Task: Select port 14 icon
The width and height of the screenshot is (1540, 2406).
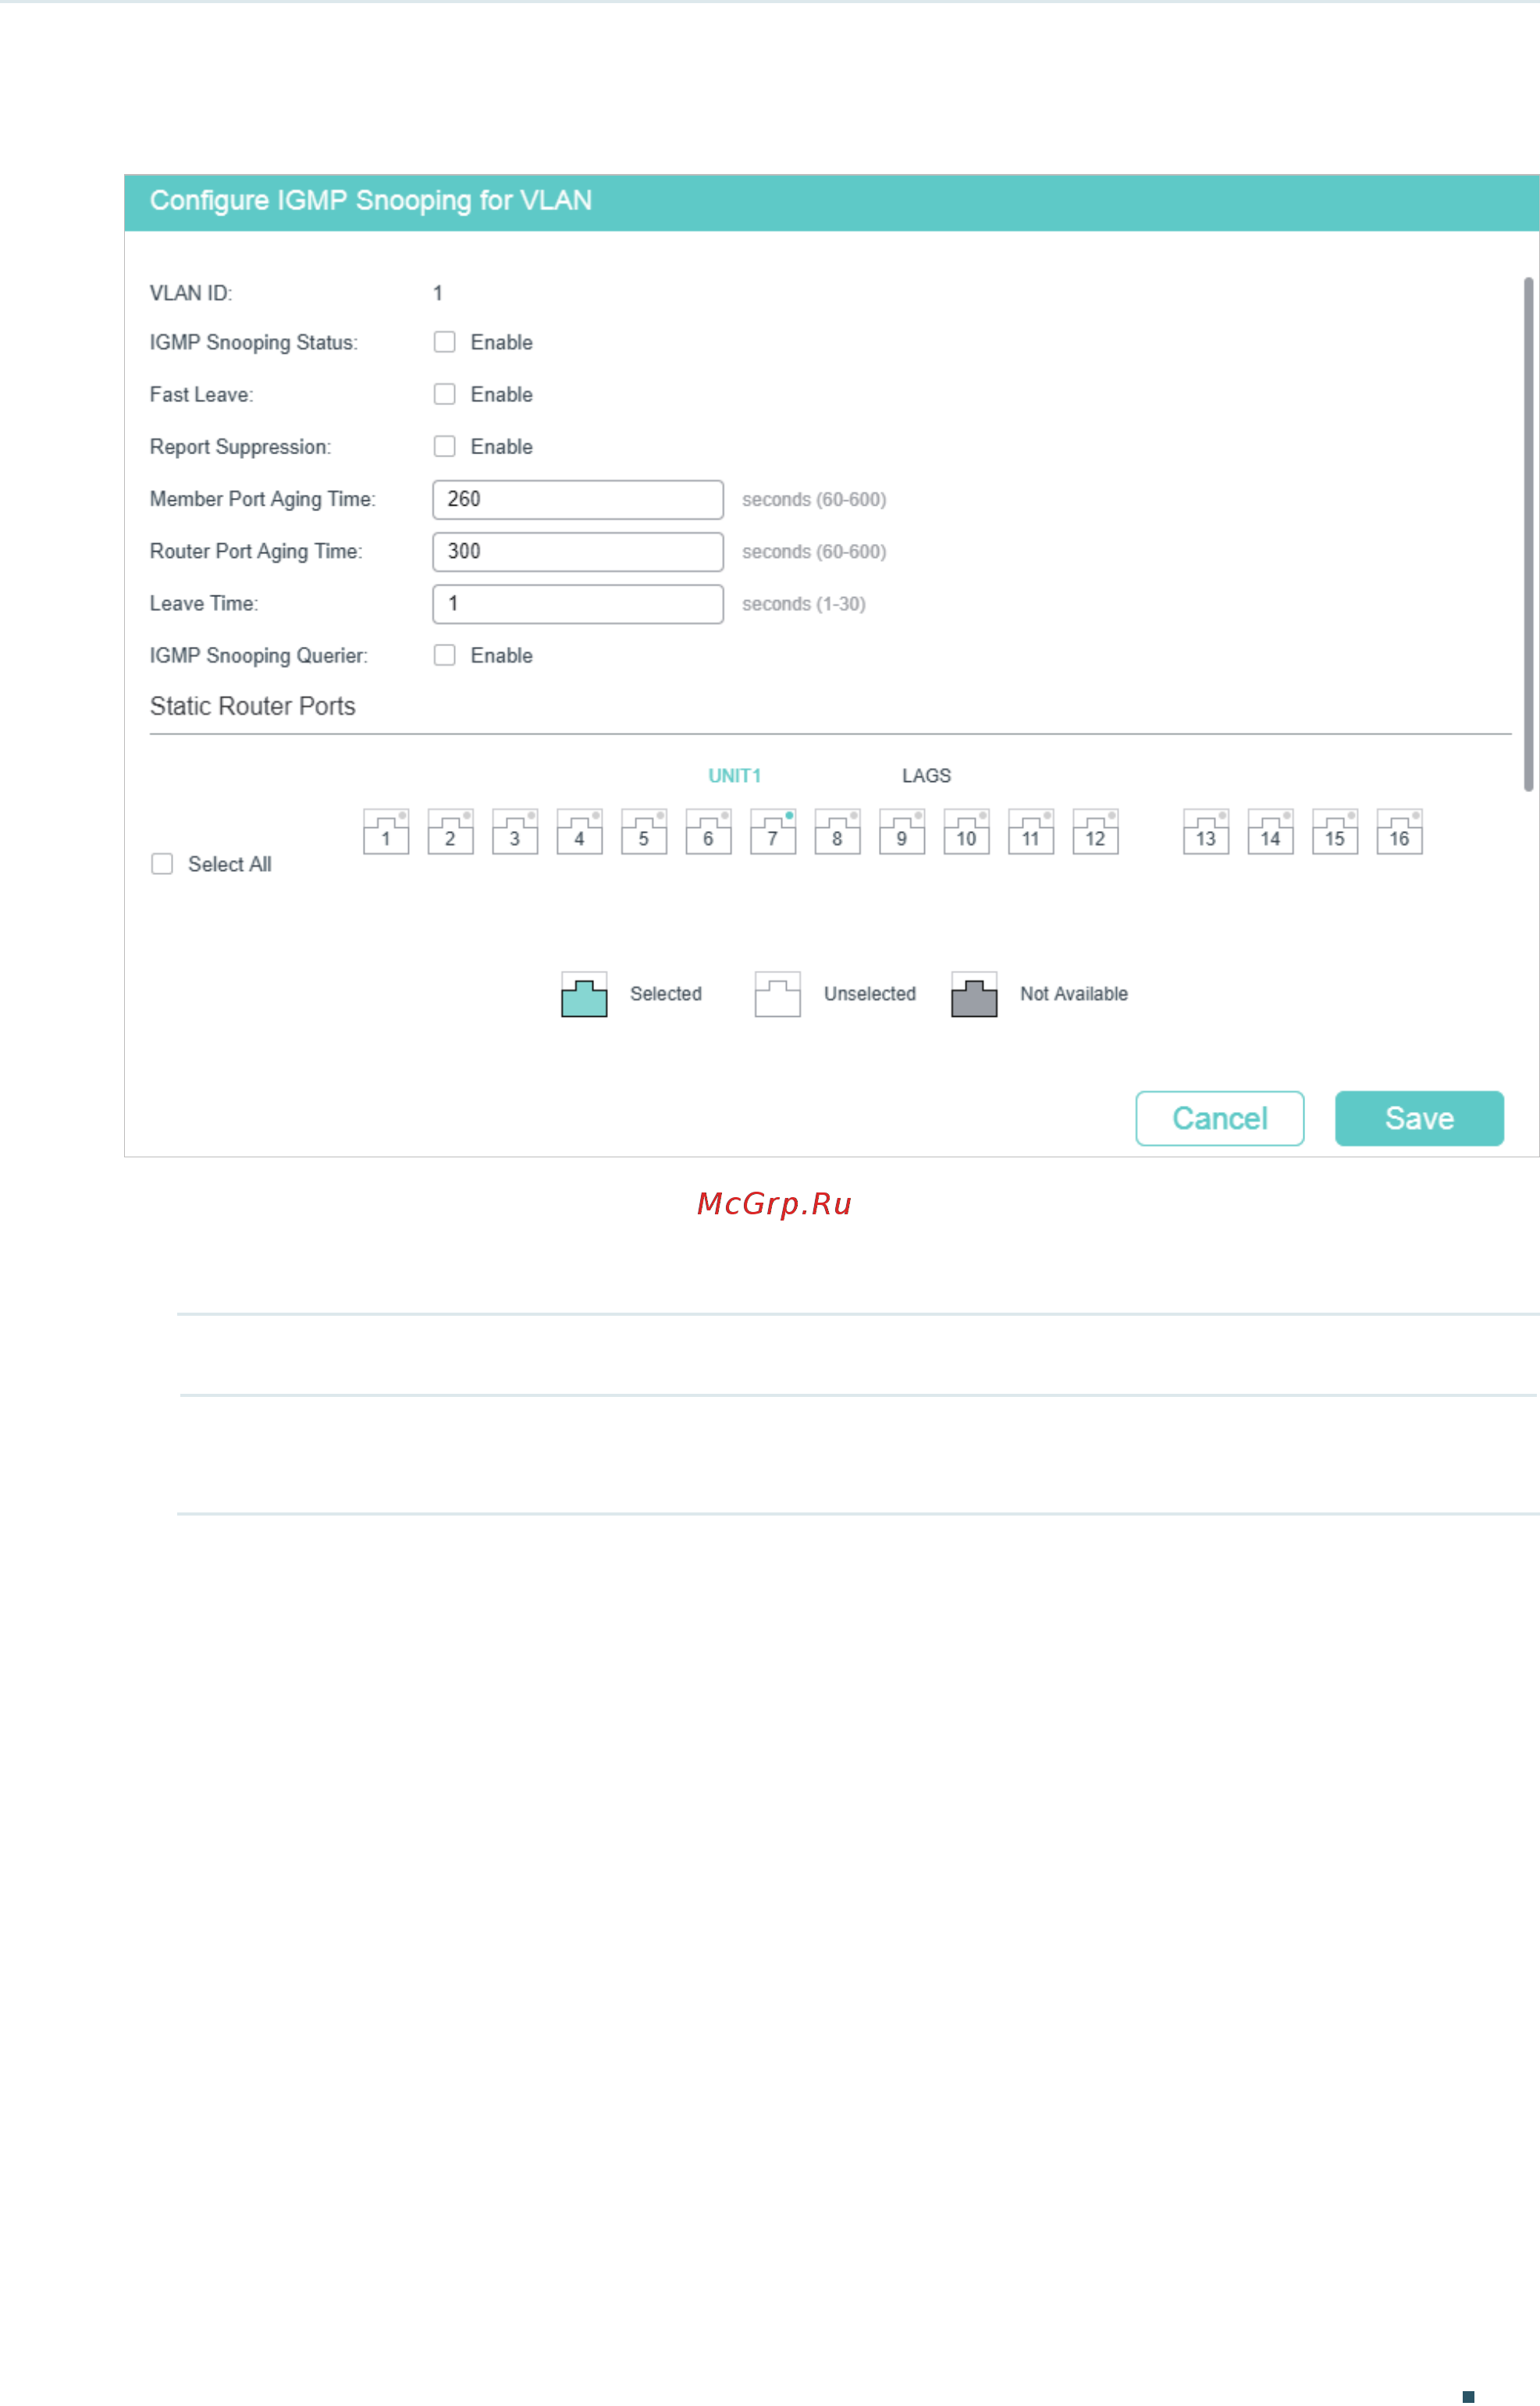Action: point(1270,832)
